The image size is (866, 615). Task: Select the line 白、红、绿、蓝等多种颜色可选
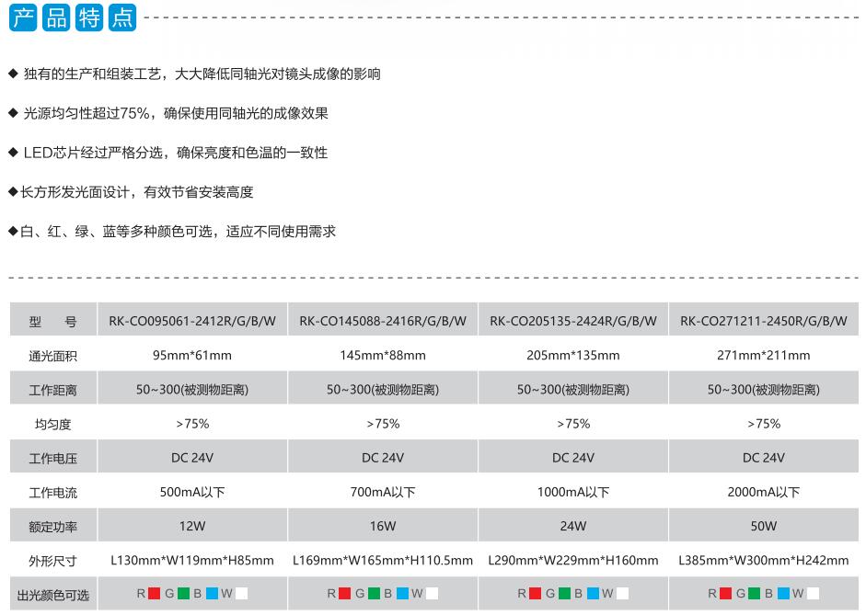172,232
